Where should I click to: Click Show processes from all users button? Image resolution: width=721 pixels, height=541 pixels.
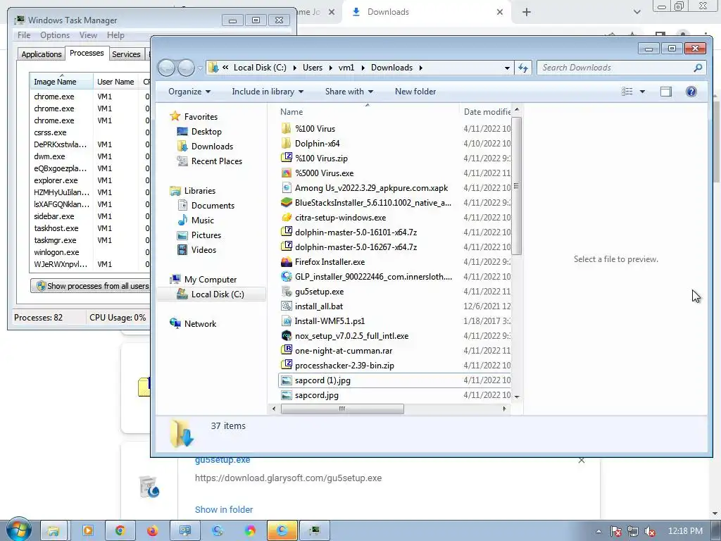[x=91, y=286]
